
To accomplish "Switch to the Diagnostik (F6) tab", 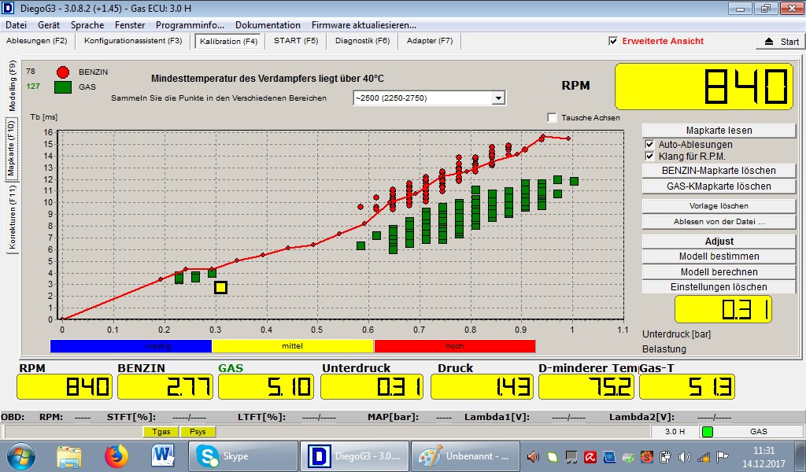I will click(x=362, y=41).
